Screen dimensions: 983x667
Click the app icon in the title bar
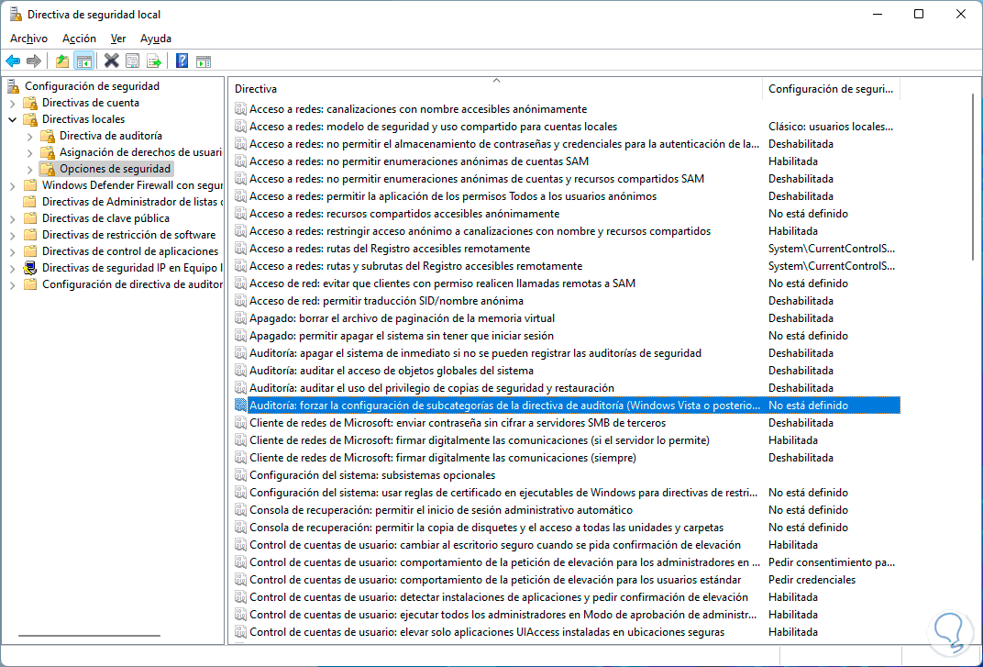point(15,14)
